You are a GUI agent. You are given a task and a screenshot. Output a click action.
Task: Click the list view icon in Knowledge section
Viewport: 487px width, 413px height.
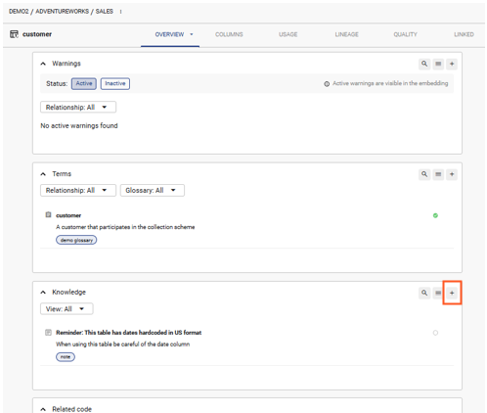tap(438, 293)
